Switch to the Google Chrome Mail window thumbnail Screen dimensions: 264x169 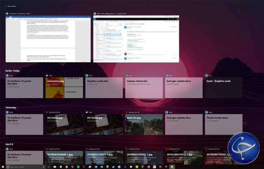(x=136, y=39)
